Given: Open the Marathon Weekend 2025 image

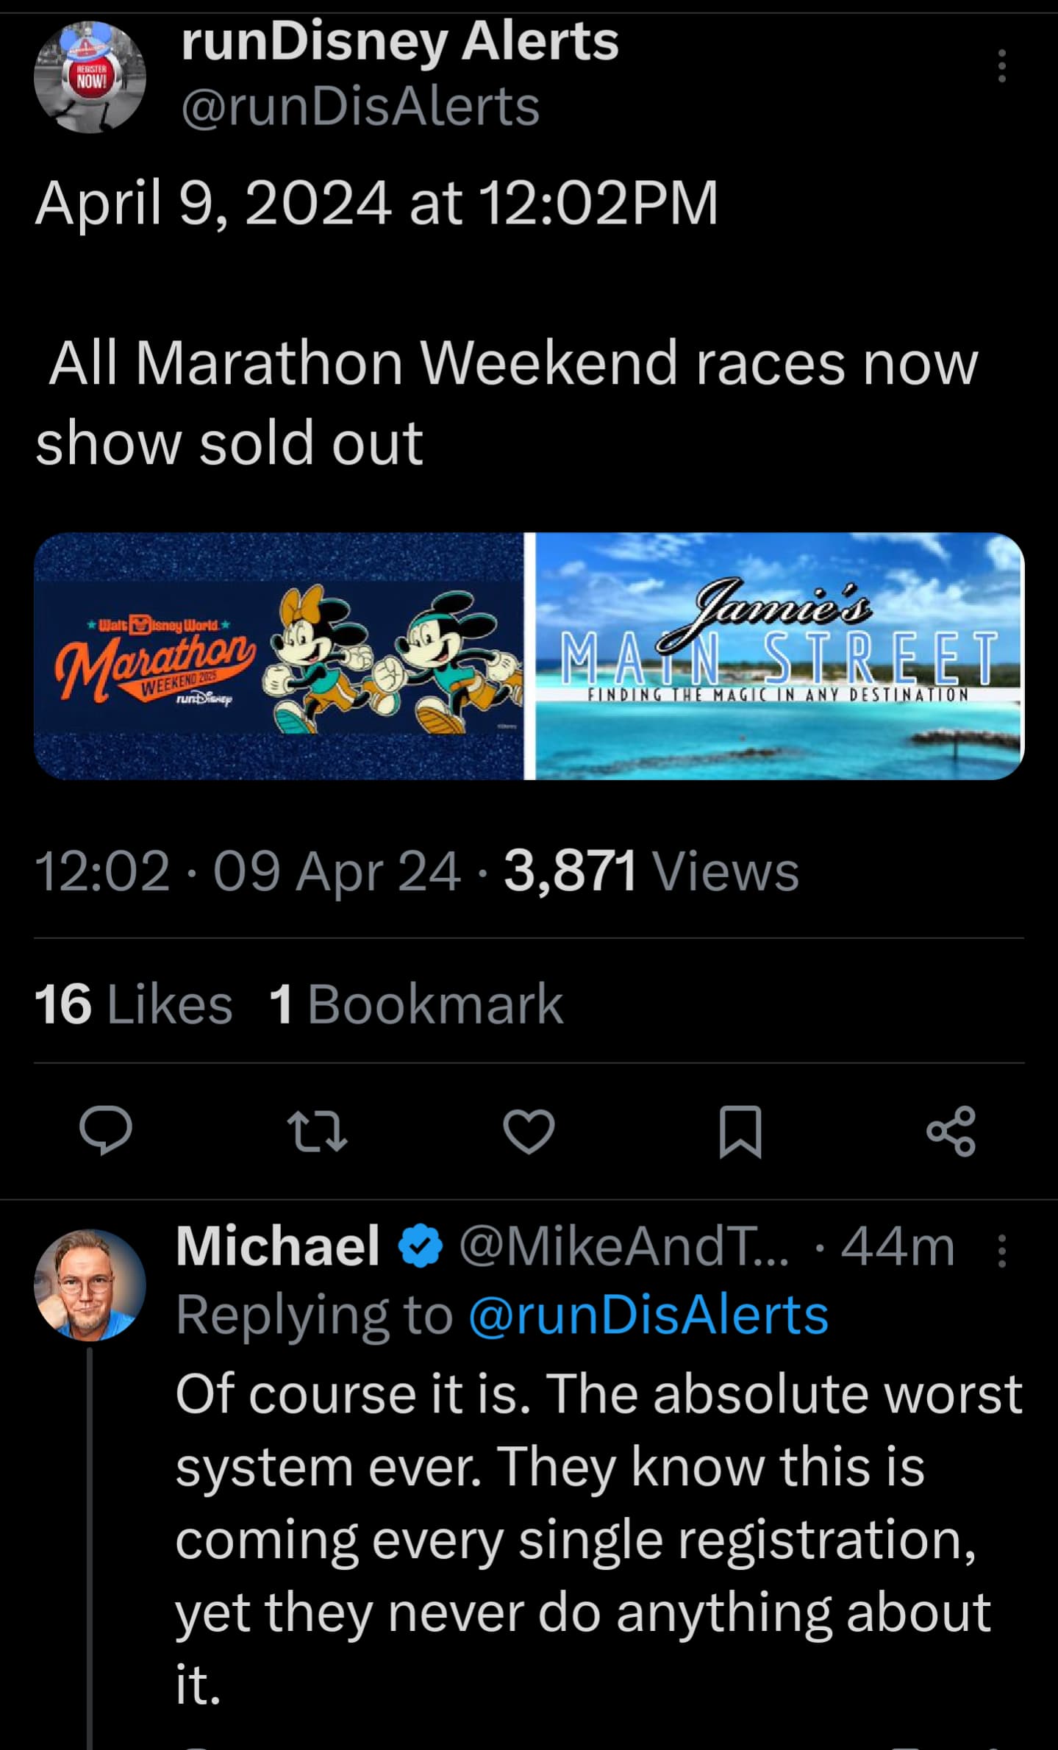Looking at the screenshot, I should tap(279, 656).
